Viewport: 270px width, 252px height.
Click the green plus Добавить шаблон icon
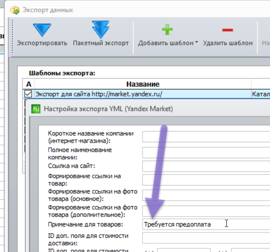(x=167, y=30)
